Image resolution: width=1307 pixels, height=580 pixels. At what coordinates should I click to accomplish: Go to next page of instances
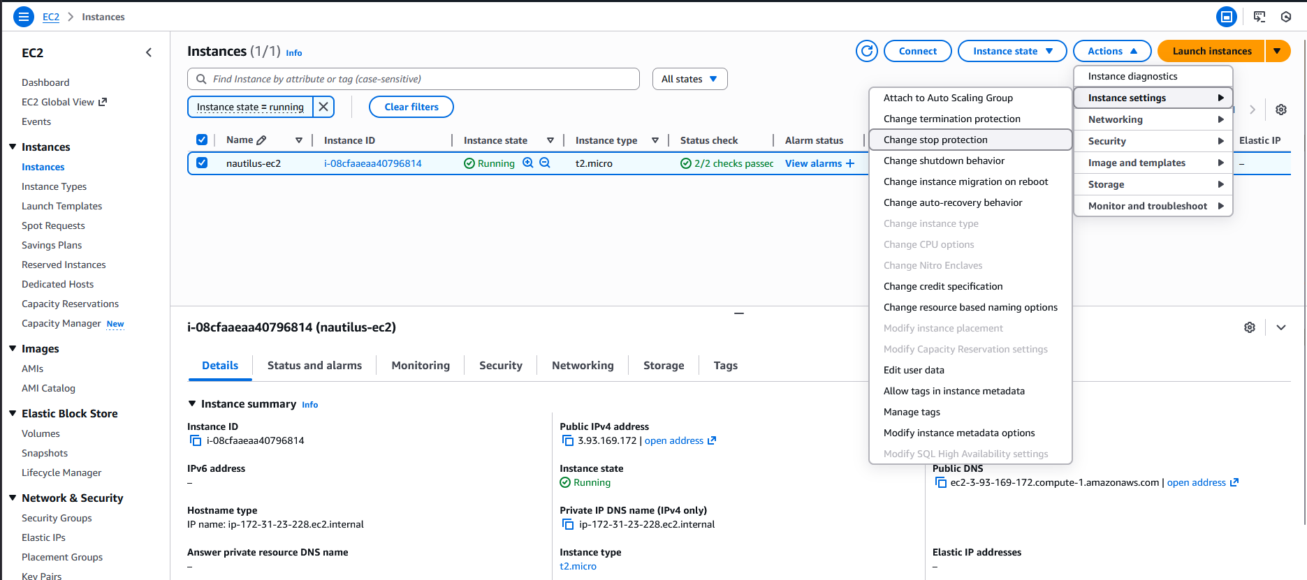click(1253, 110)
